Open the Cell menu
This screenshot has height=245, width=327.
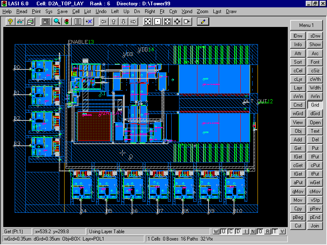[x=76, y=11]
